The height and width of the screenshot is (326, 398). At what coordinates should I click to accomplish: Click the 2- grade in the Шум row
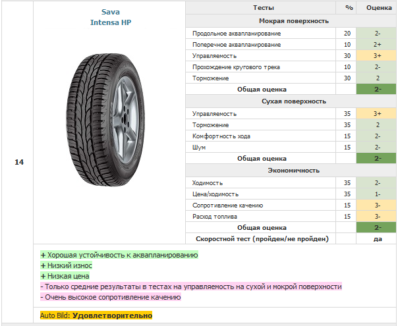(x=376, y=147)
